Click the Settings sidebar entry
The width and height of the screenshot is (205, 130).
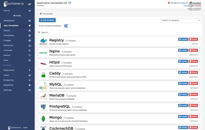pos(8,90)
